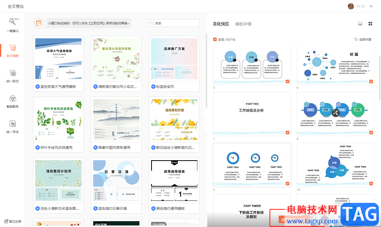The width and height of the screenshot is (381, 227).
Task: Open the 下阶段工作目标及规划 slide thumbnail
Action: pos(252,210)
